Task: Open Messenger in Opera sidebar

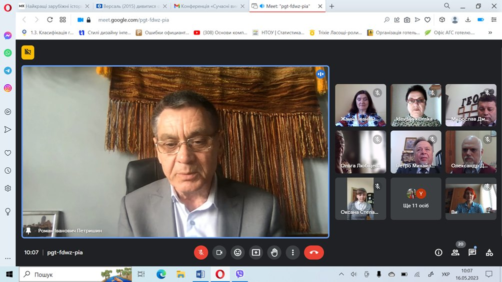Action: (7, 35)
